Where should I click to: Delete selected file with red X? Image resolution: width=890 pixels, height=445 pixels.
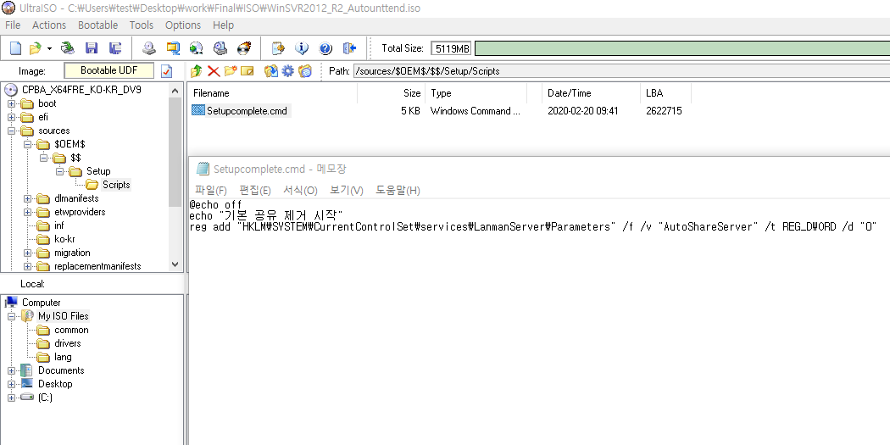pos(214,71)
